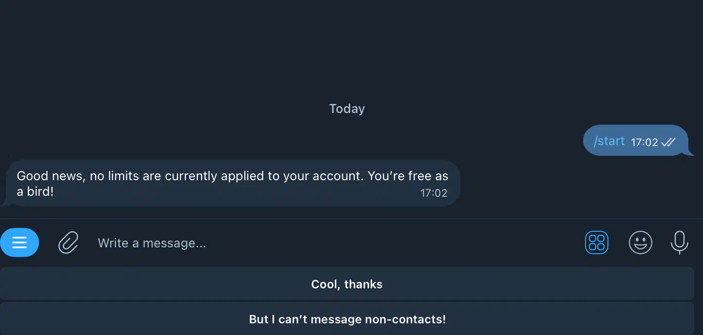Toggle the bot keyboard four-squares icon
The height and width of the screenshot is (335, 703).
click(596, 242)
